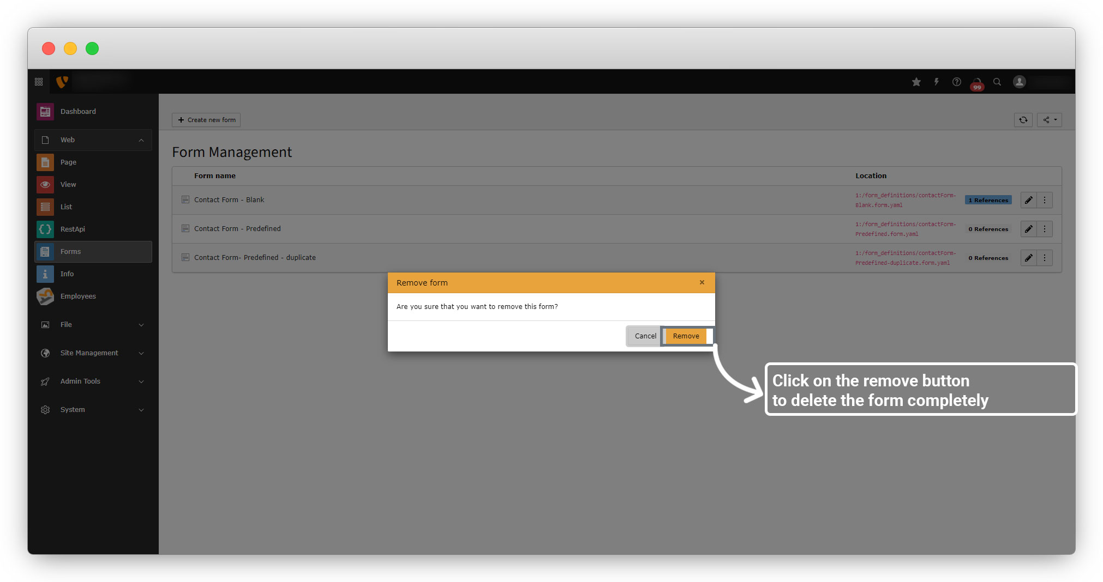The width and height of the screenshot is (1103, 582).
Task: Open more options for Contact Form - Predefined
Action: tap(1045, 229)
